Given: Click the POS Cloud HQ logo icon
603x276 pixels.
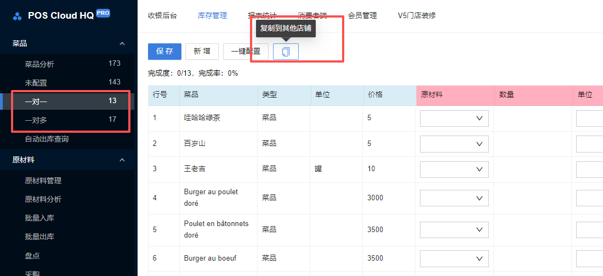Looking at the screenshot, I should 18,16.
